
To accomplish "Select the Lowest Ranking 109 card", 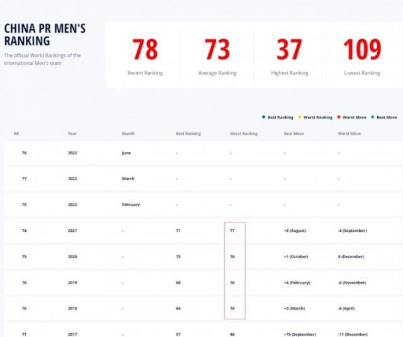I will click(x=362, y=56).
